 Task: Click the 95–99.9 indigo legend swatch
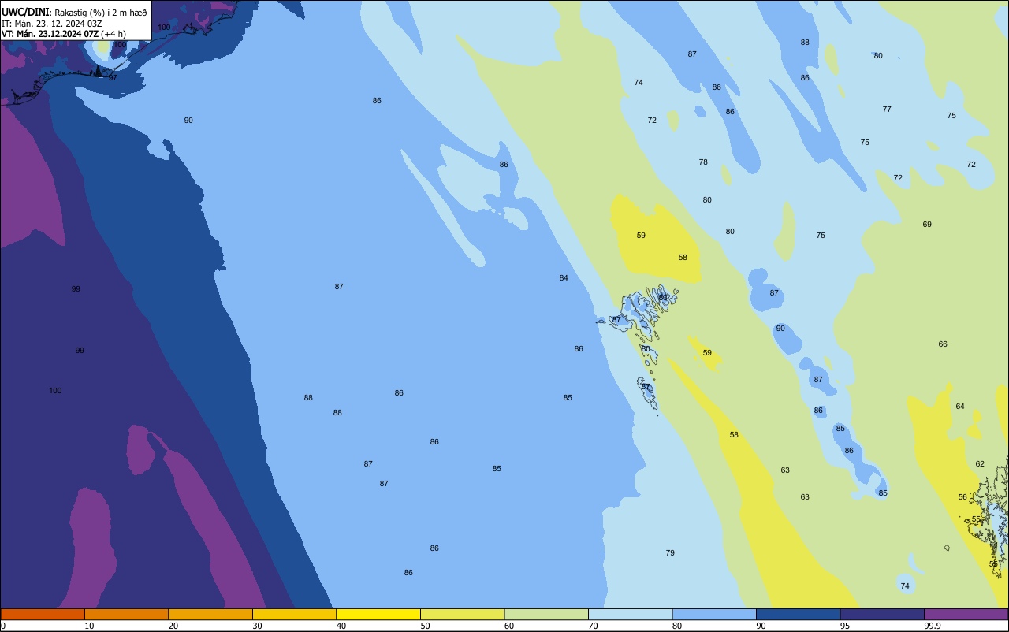pyautogui.click(x=882, y=614)
